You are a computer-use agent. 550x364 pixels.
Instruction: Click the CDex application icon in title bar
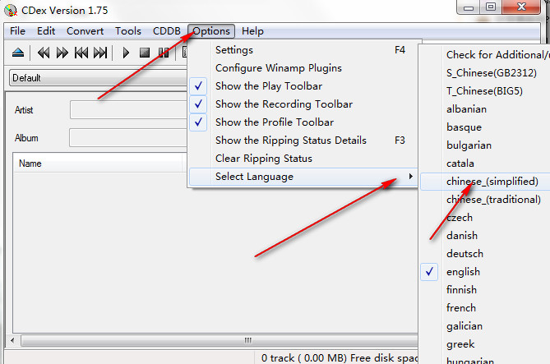11,11
